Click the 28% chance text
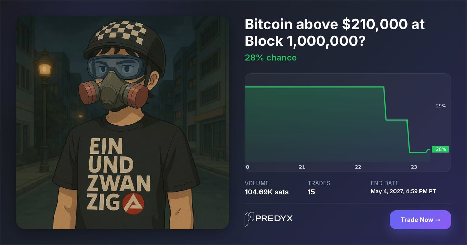 tap(270, 58)
